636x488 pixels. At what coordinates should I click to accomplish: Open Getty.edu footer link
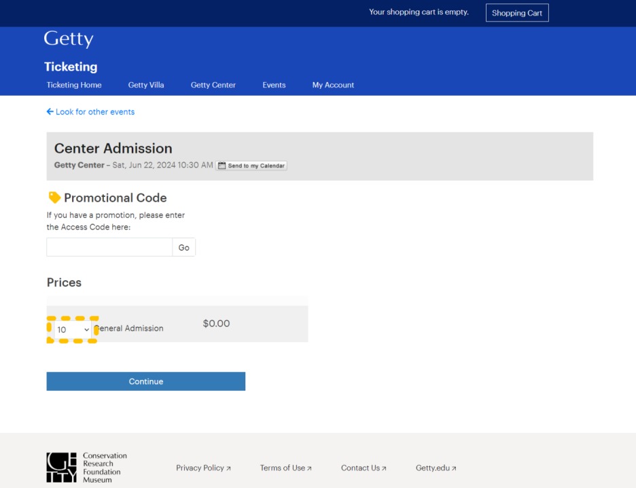(436, 468)
